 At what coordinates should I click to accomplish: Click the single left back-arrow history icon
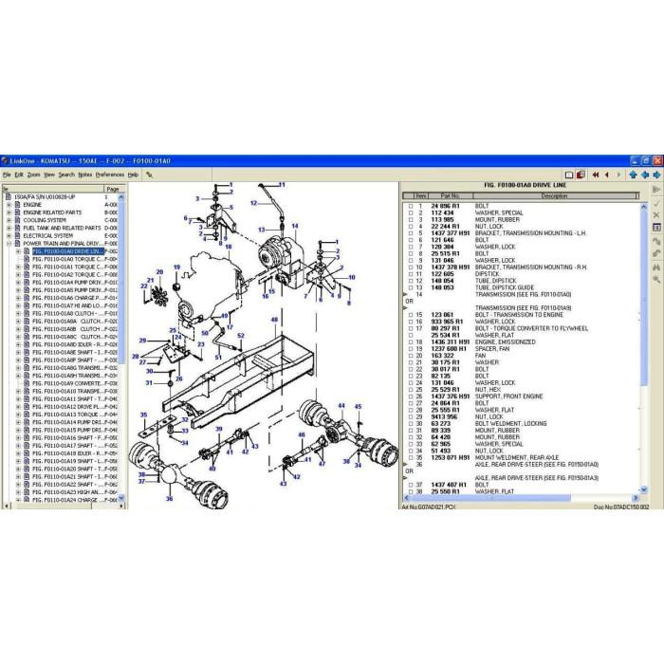pos(607,175)
